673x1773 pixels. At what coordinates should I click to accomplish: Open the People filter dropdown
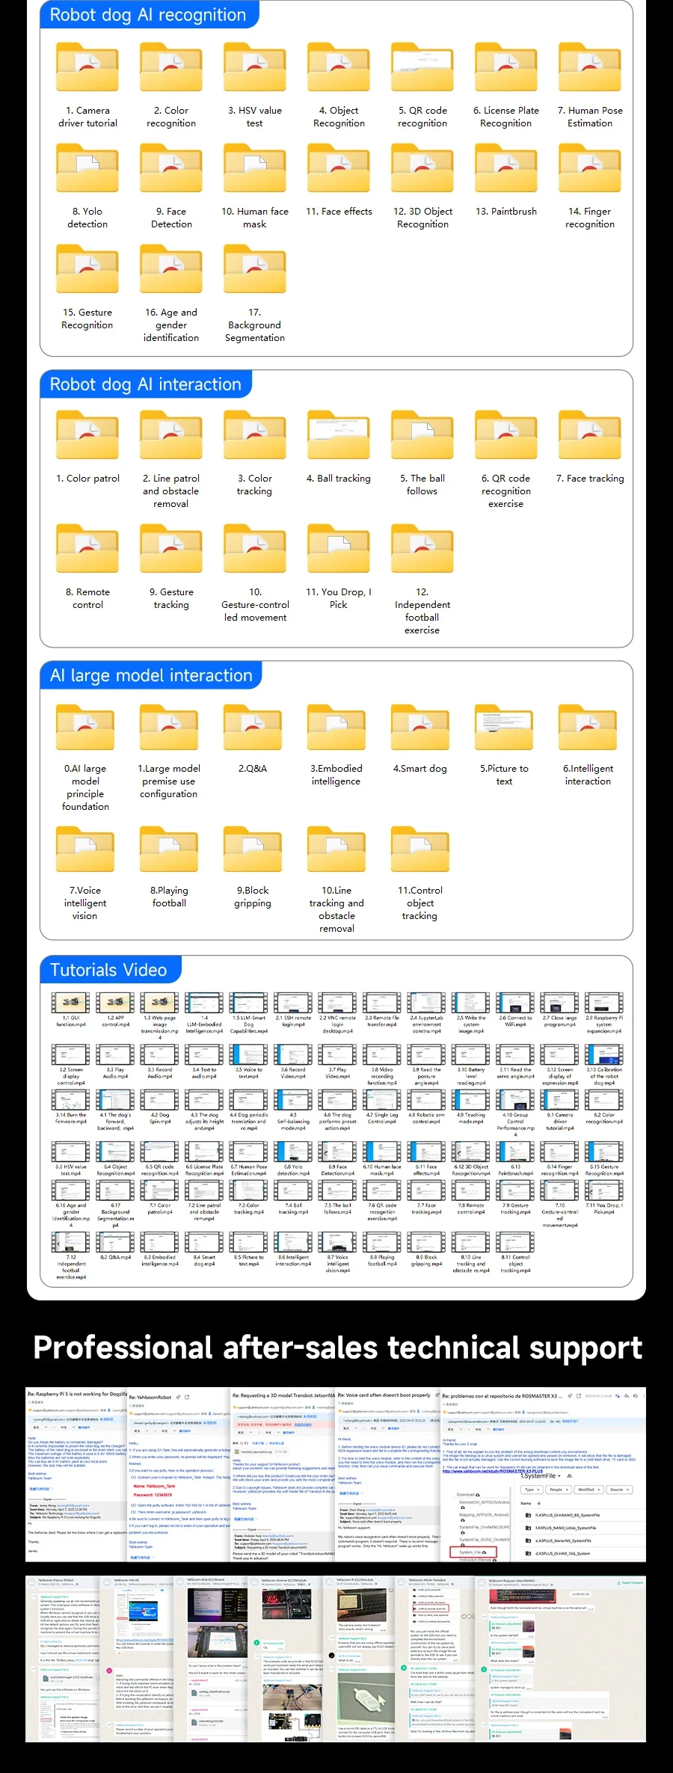pyautogui.click(x=557, y=1490)
